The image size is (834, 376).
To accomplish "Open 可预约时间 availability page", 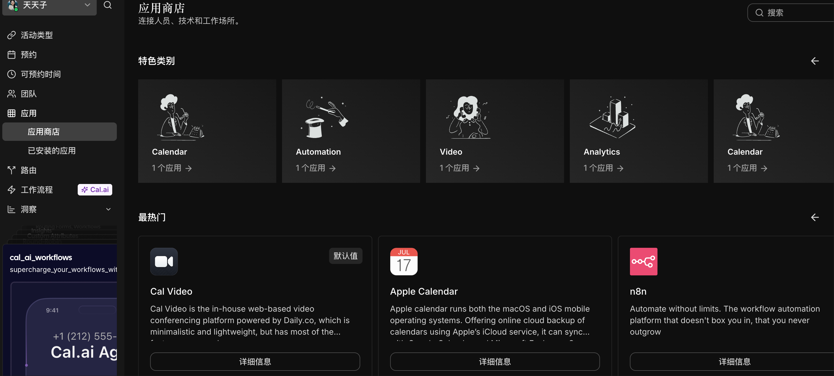I will click(x=41, y=74).
